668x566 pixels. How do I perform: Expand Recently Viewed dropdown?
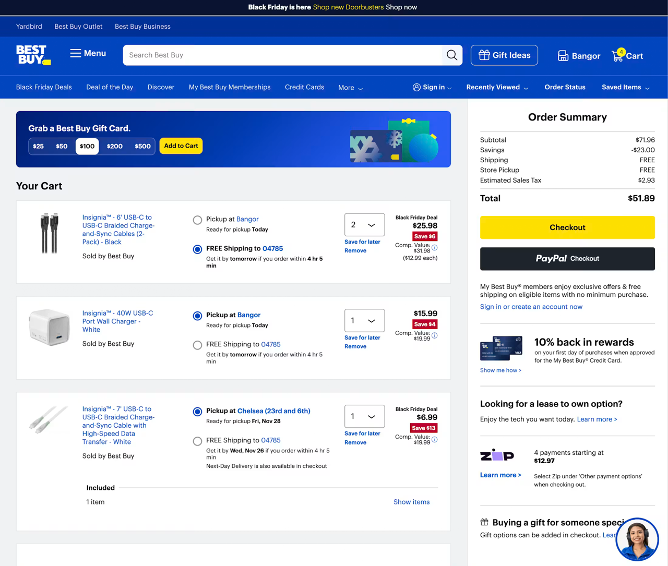(497, 87)
